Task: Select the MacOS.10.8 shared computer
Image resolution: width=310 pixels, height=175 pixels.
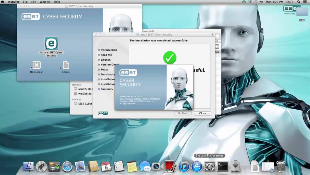Action: coord(83,89)
